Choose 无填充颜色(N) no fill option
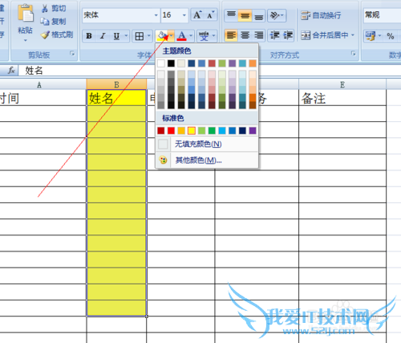Screen dimensions: 401x343 (207, 144)
